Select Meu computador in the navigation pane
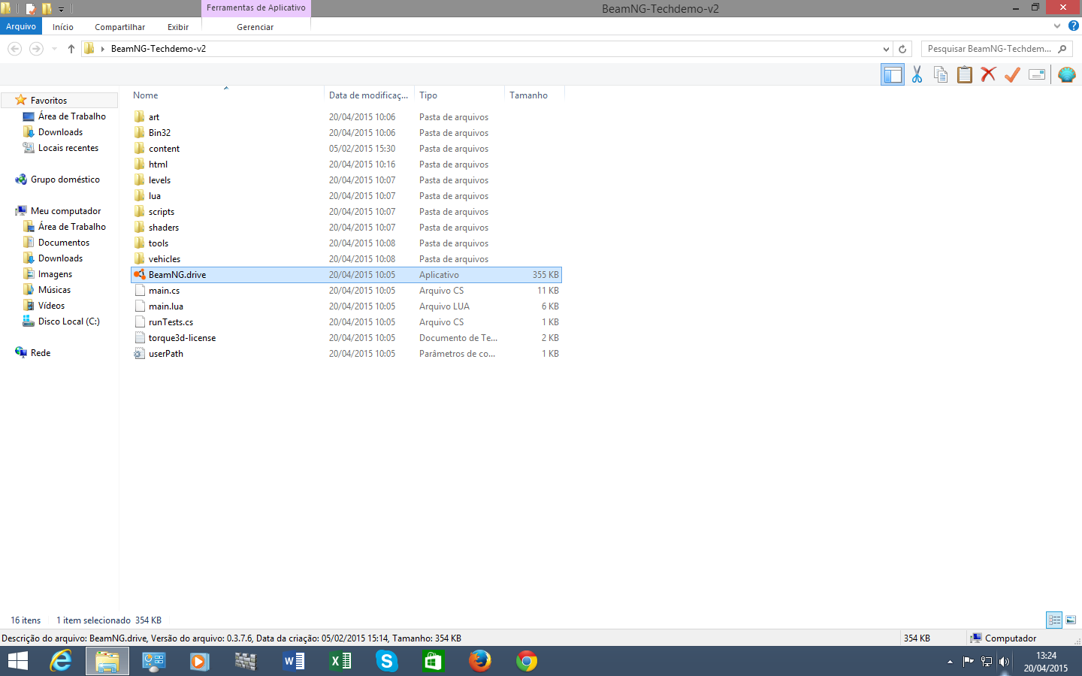 65,211
